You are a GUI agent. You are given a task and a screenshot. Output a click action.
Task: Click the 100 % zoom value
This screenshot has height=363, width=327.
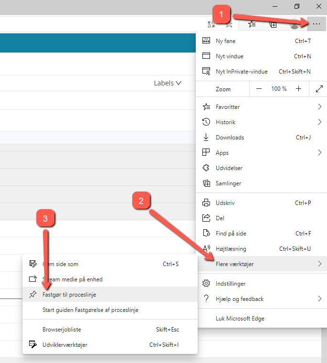279,89
